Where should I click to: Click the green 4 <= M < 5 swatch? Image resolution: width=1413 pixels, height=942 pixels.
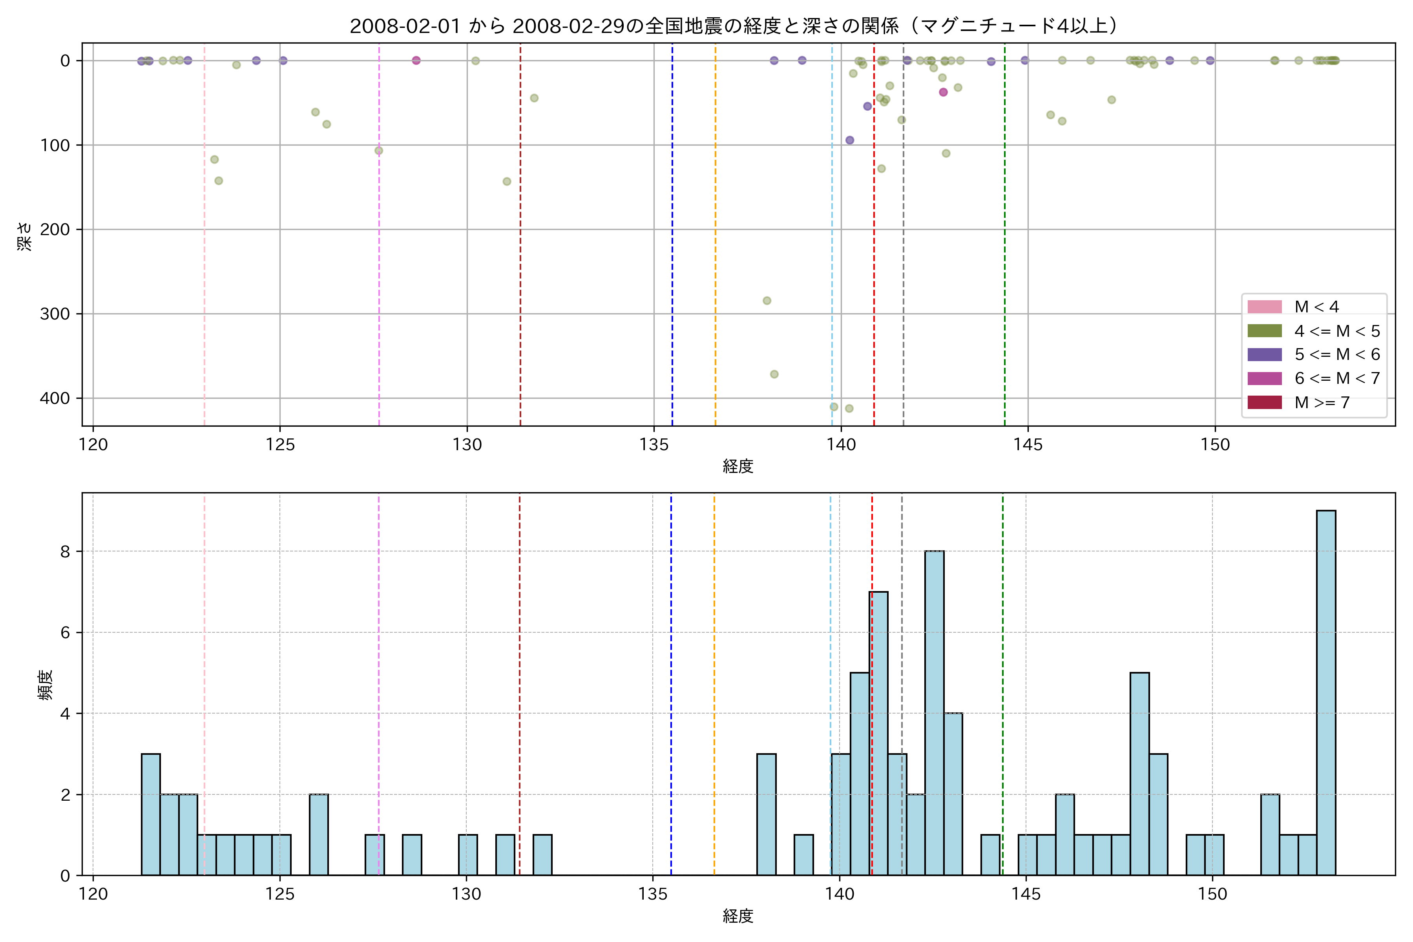1264,331
